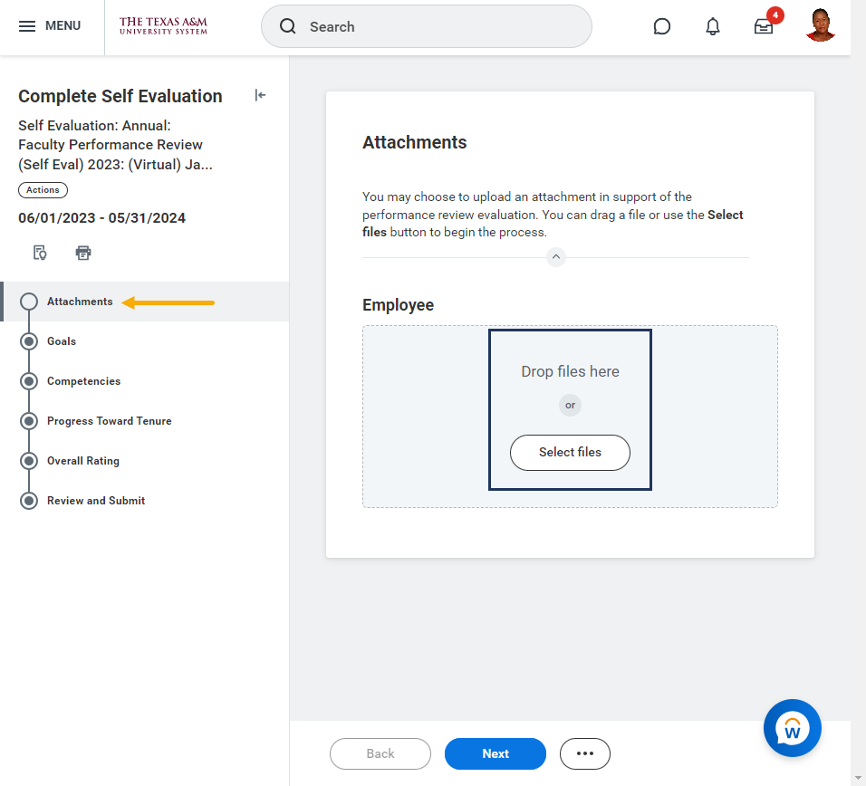Open the floating Workday assistant button
The height and width of the screenshot is (786, 866).
point(792,727)
